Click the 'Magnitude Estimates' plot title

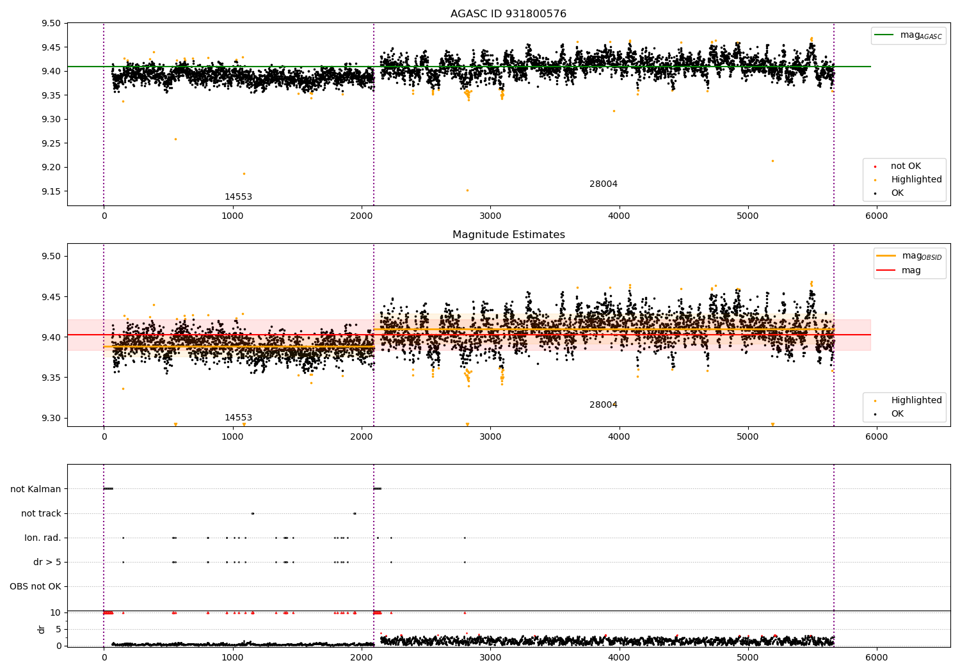click(508, 235)
